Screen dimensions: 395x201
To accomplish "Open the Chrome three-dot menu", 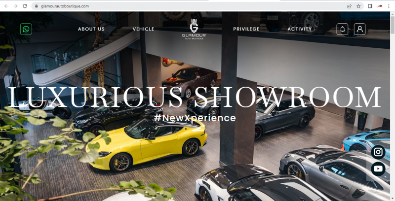I will (389, 6).
